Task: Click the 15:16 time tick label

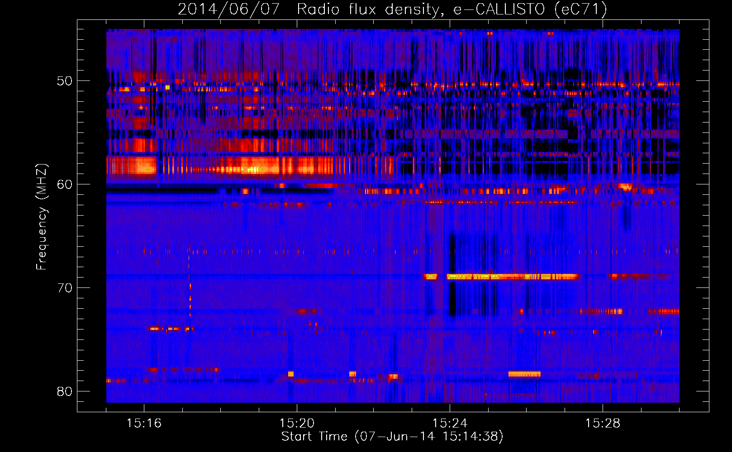Action: click(144, 424)
